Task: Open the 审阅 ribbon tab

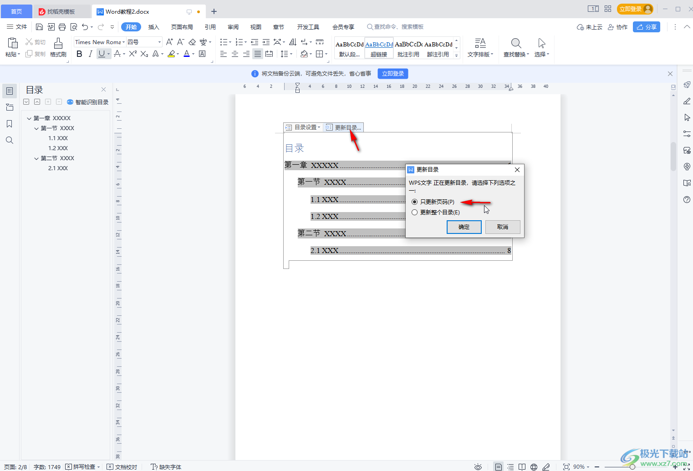Action: coord(233,27)
